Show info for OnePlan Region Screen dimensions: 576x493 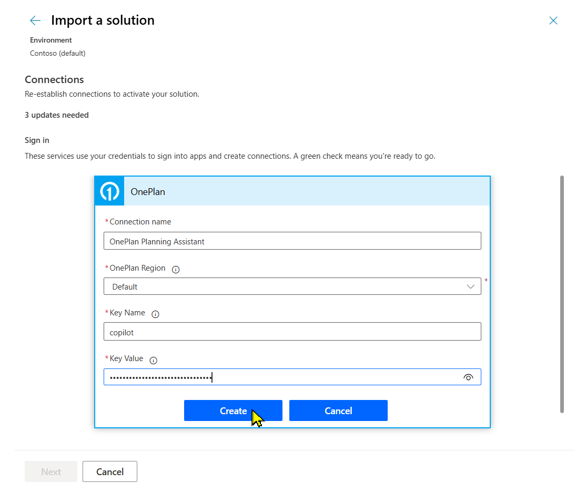pyautogui.click(x=176, y=270)
